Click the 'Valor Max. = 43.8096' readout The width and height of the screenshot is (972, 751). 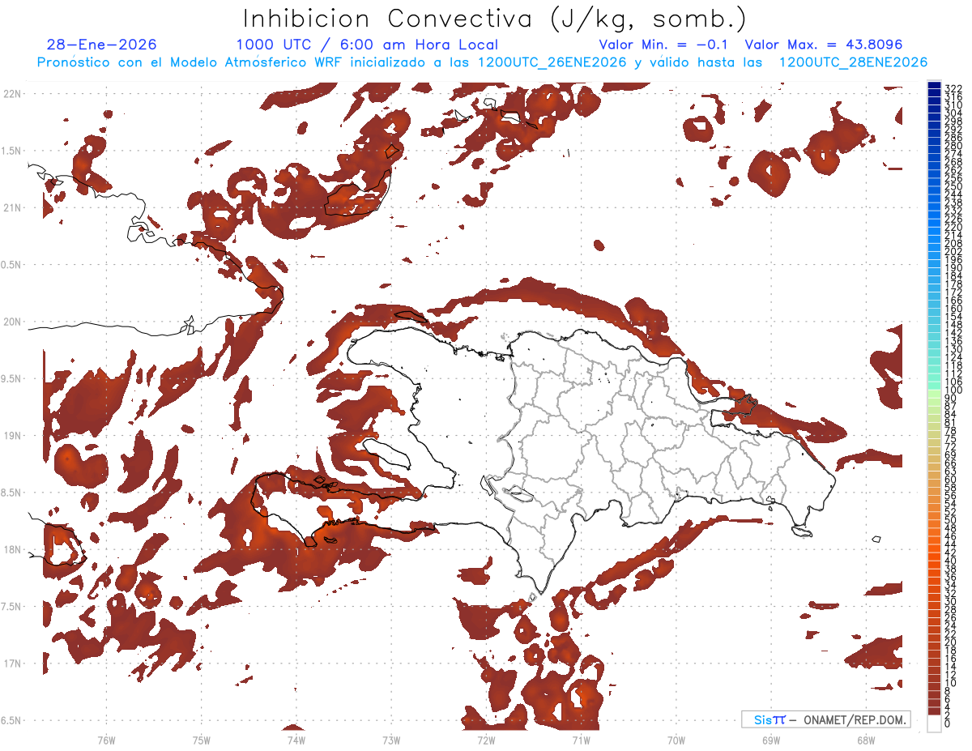coord(824,45)
